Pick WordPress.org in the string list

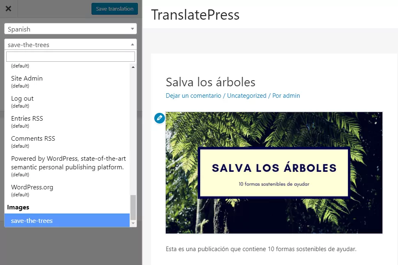[67, 190]
